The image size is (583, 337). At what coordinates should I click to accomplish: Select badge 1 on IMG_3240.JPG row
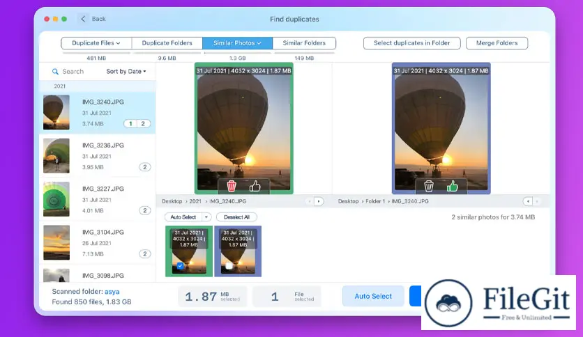pyautogui.click(x=130, y=124)
